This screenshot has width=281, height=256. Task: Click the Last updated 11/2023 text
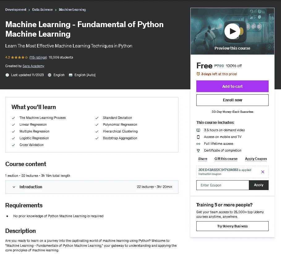[28, 75]
